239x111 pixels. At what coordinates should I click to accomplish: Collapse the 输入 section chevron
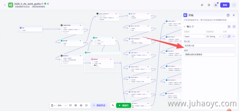184,27
